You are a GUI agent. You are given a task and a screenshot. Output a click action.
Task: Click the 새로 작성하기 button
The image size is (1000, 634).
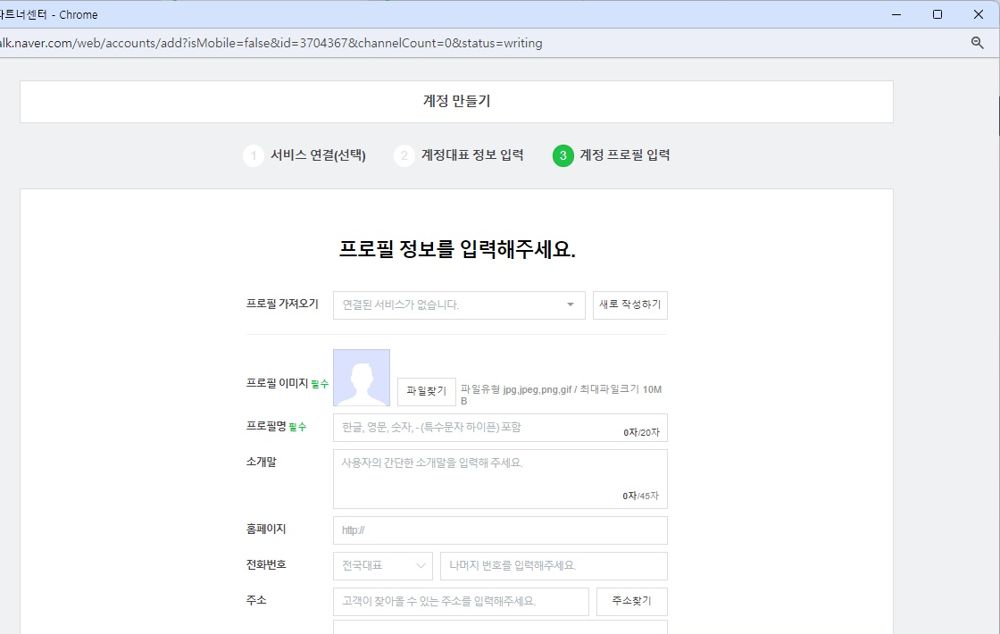629,304
